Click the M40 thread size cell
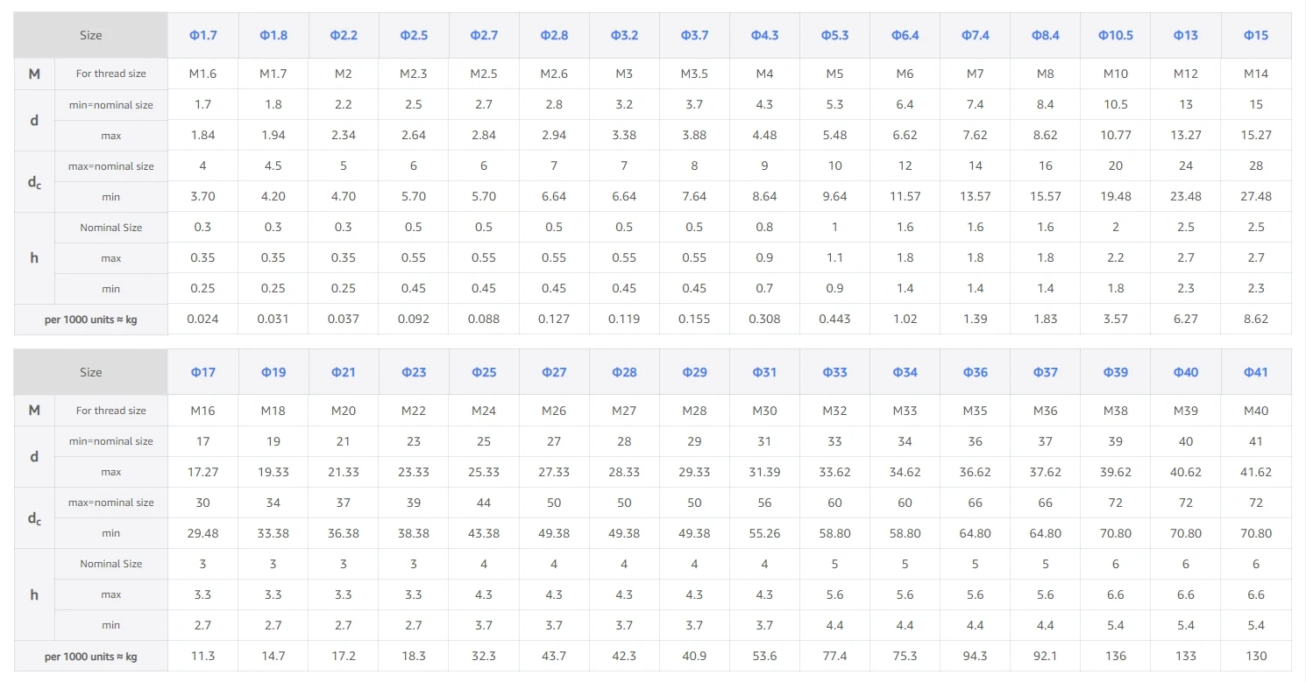The image size is (1306, 682). click(x=1256, y=411)
